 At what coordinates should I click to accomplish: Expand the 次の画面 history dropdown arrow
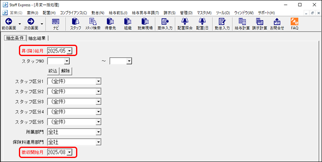pos(42,23)
